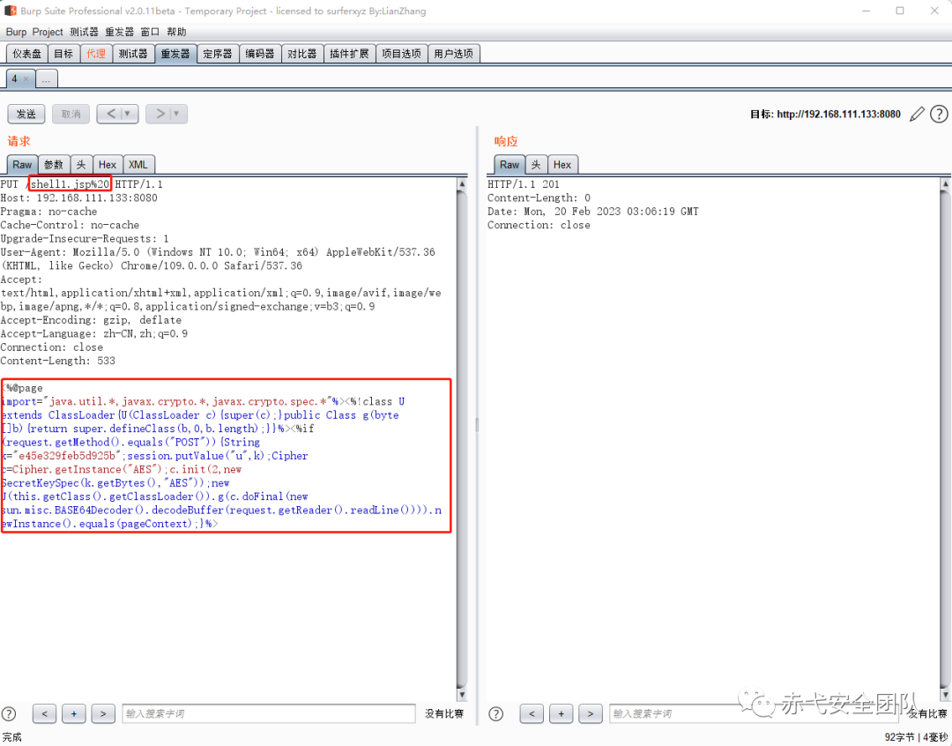Switch to the 用户选项 tab

point(454,54)
